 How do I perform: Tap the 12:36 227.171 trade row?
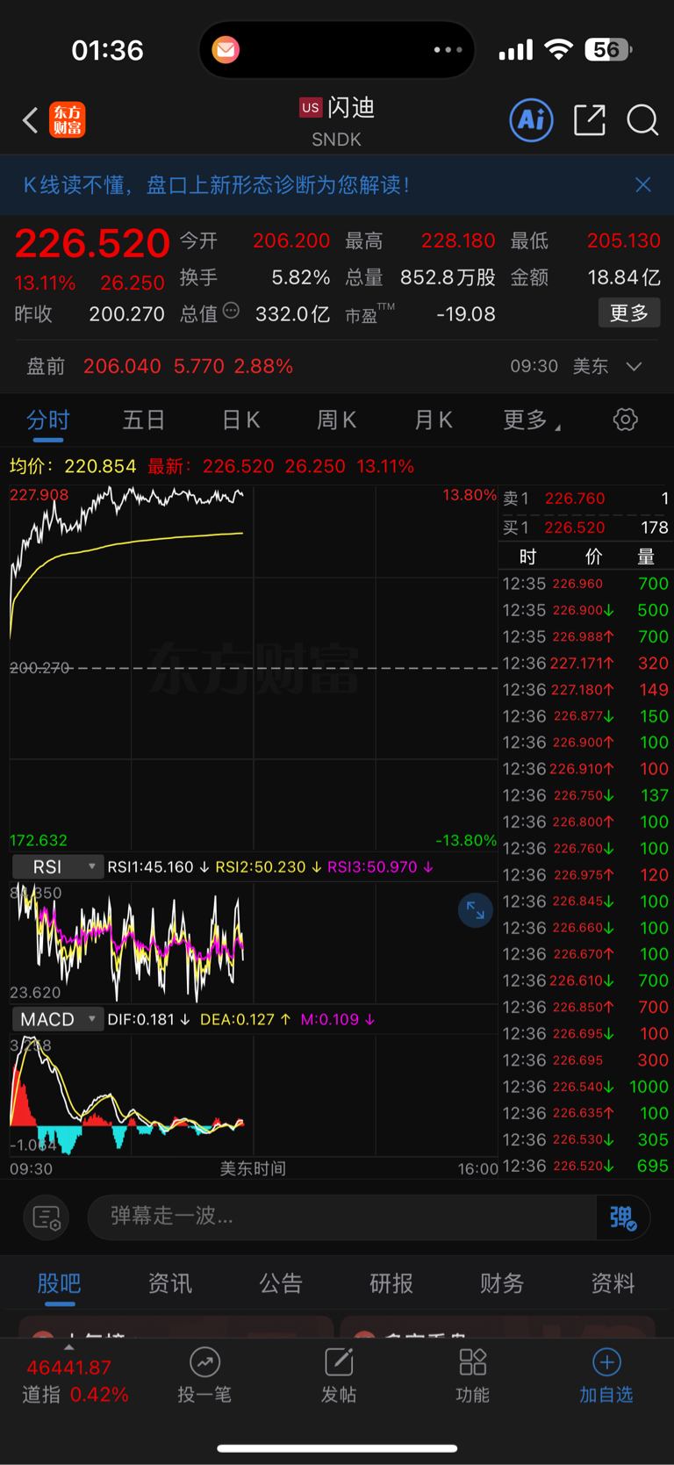585,664
